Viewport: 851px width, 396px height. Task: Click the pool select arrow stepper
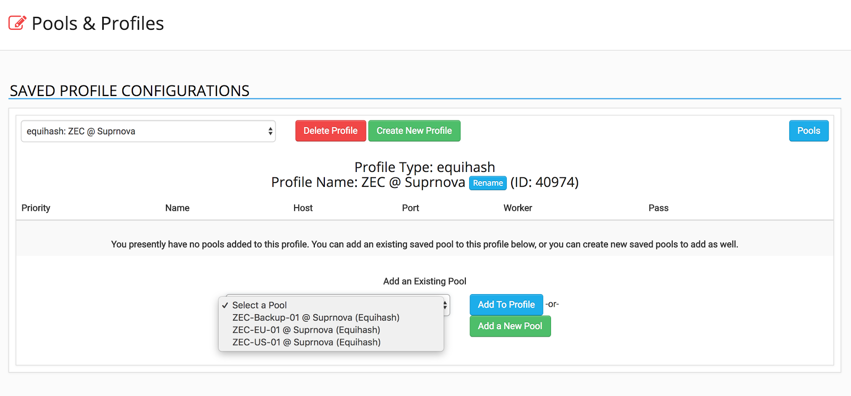tap(445, 305)
